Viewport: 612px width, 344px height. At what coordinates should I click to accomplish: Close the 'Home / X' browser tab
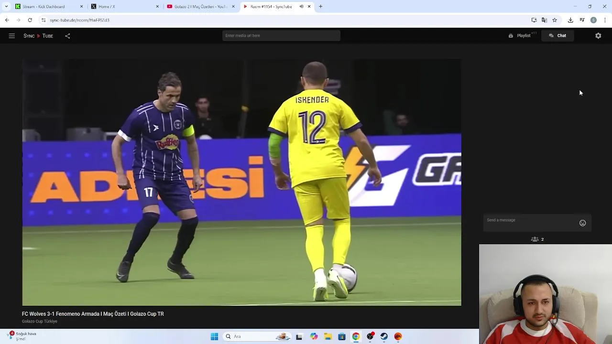(x=157, y=7)
